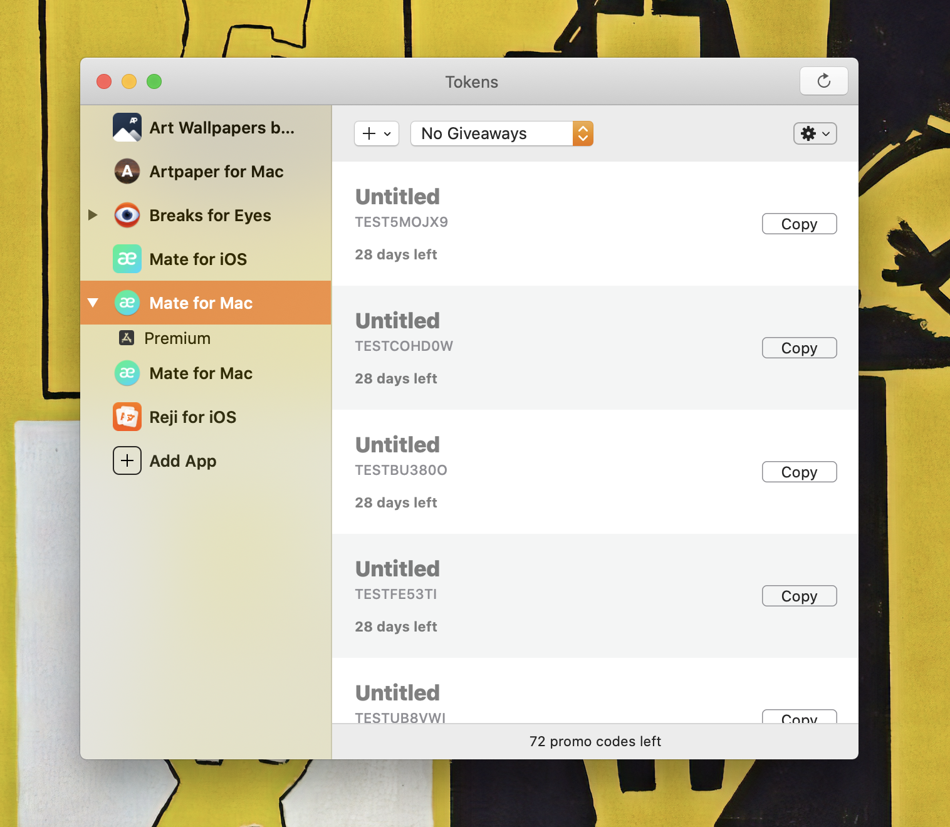950x827 pixels.
Task: Select the Mate for Mac child item
Action: point(206,373)
